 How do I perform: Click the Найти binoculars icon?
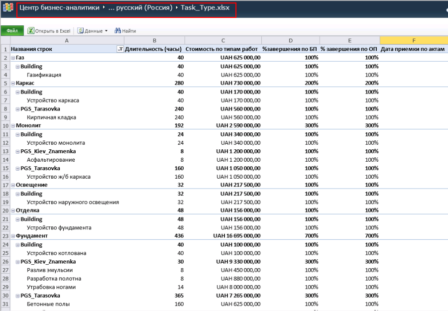coord(117,30)
